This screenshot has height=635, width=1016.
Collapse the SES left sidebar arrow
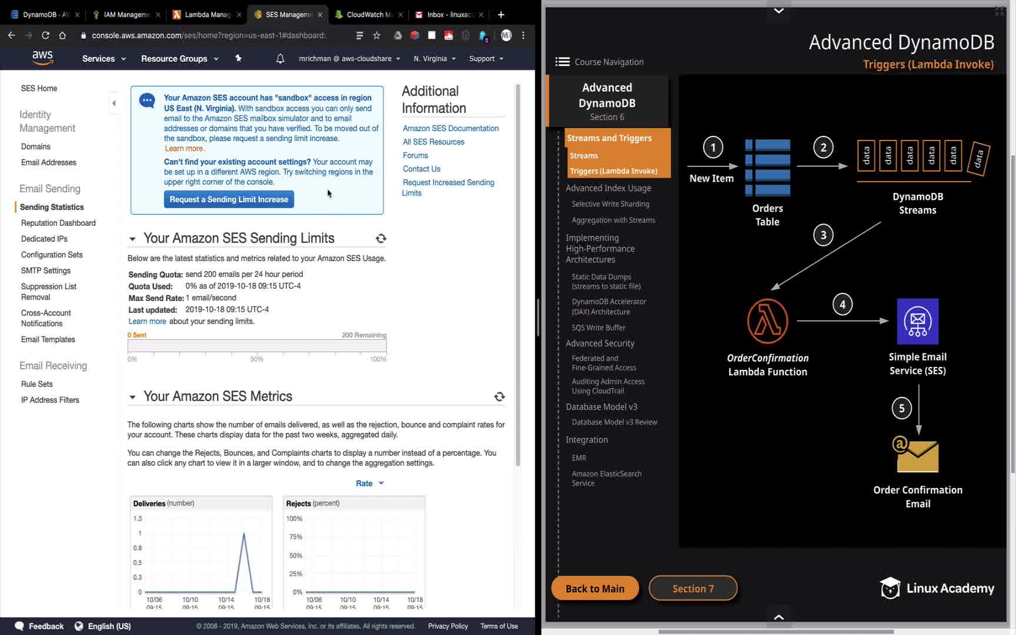[x=113, y=103]
